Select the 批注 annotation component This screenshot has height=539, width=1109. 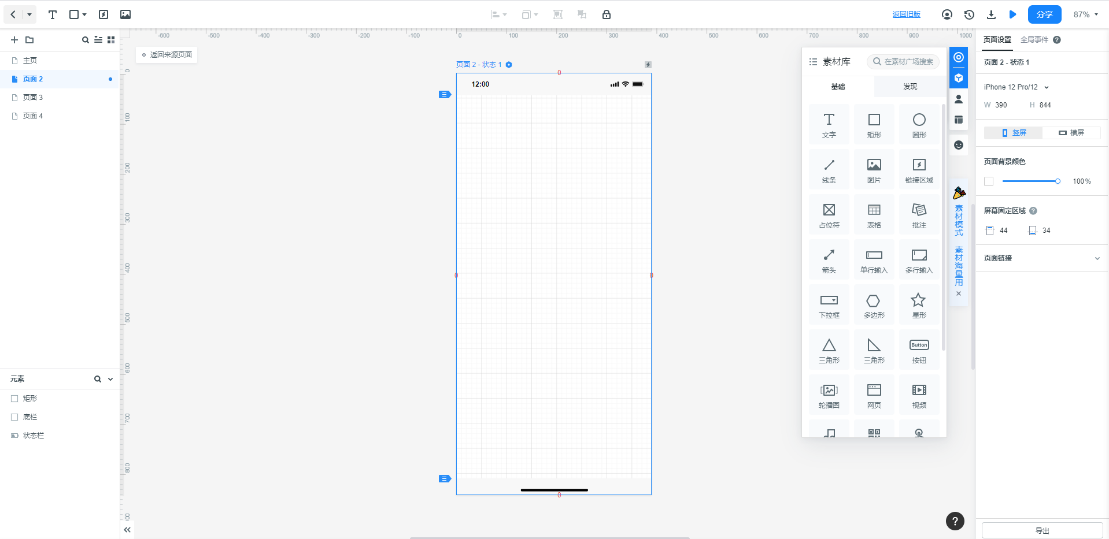pos(918,215)
